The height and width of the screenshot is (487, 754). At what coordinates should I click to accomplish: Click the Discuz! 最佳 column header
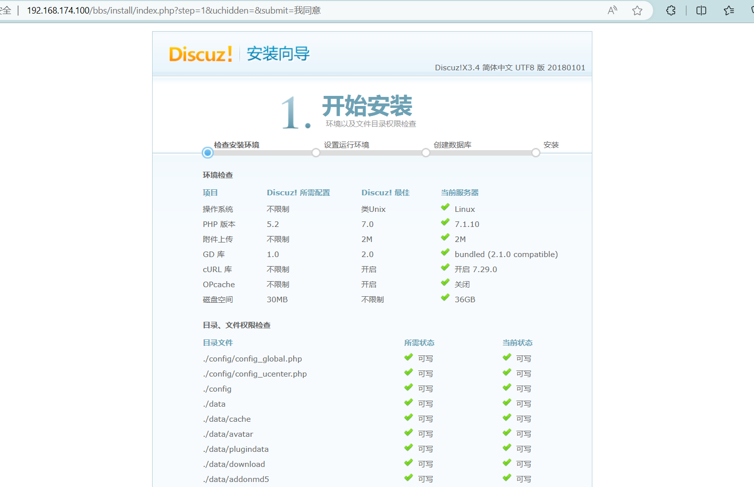pos(386,193)
